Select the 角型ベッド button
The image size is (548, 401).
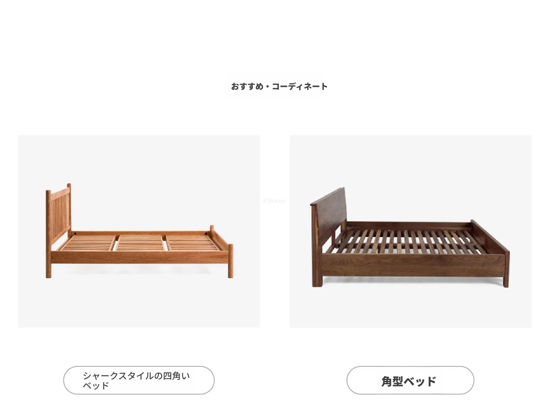coord(410,380)
